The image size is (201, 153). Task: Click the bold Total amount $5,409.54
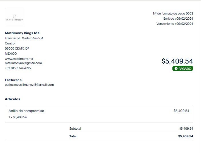pos(186,136)
